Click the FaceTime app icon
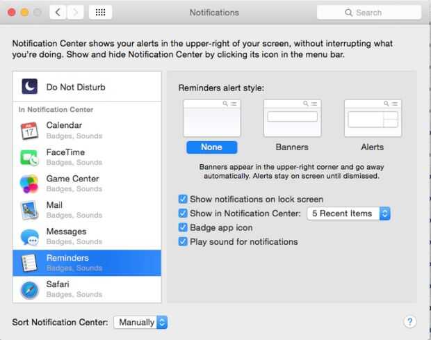431x340 pixels. [x=29, y=157]
